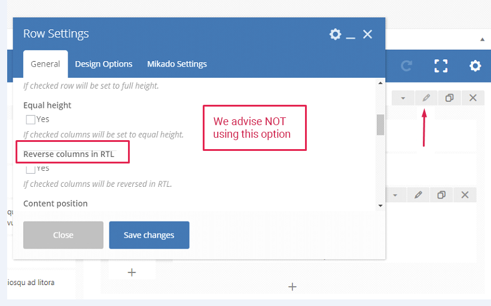Click the redo icon in the blue toolbar
Viewport: 491px width, 306px height.
(x=407, y=66)
